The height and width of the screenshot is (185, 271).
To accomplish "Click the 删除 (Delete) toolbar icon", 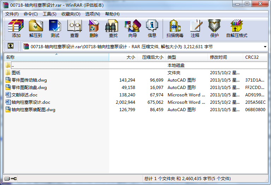I will coord(94,28).
